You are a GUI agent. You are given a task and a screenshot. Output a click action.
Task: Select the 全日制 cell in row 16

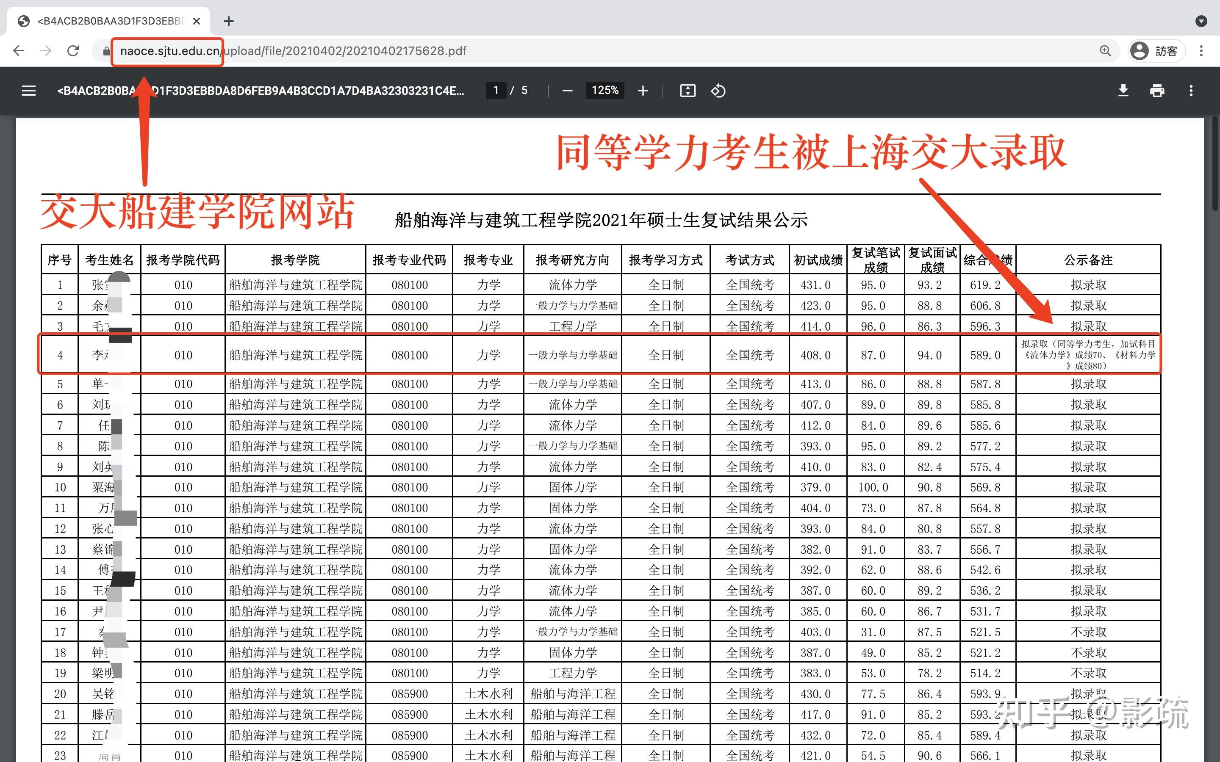(666, 611)
